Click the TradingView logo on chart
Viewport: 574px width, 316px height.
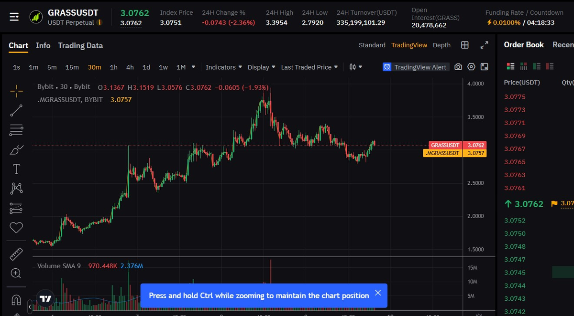(45, 299)
